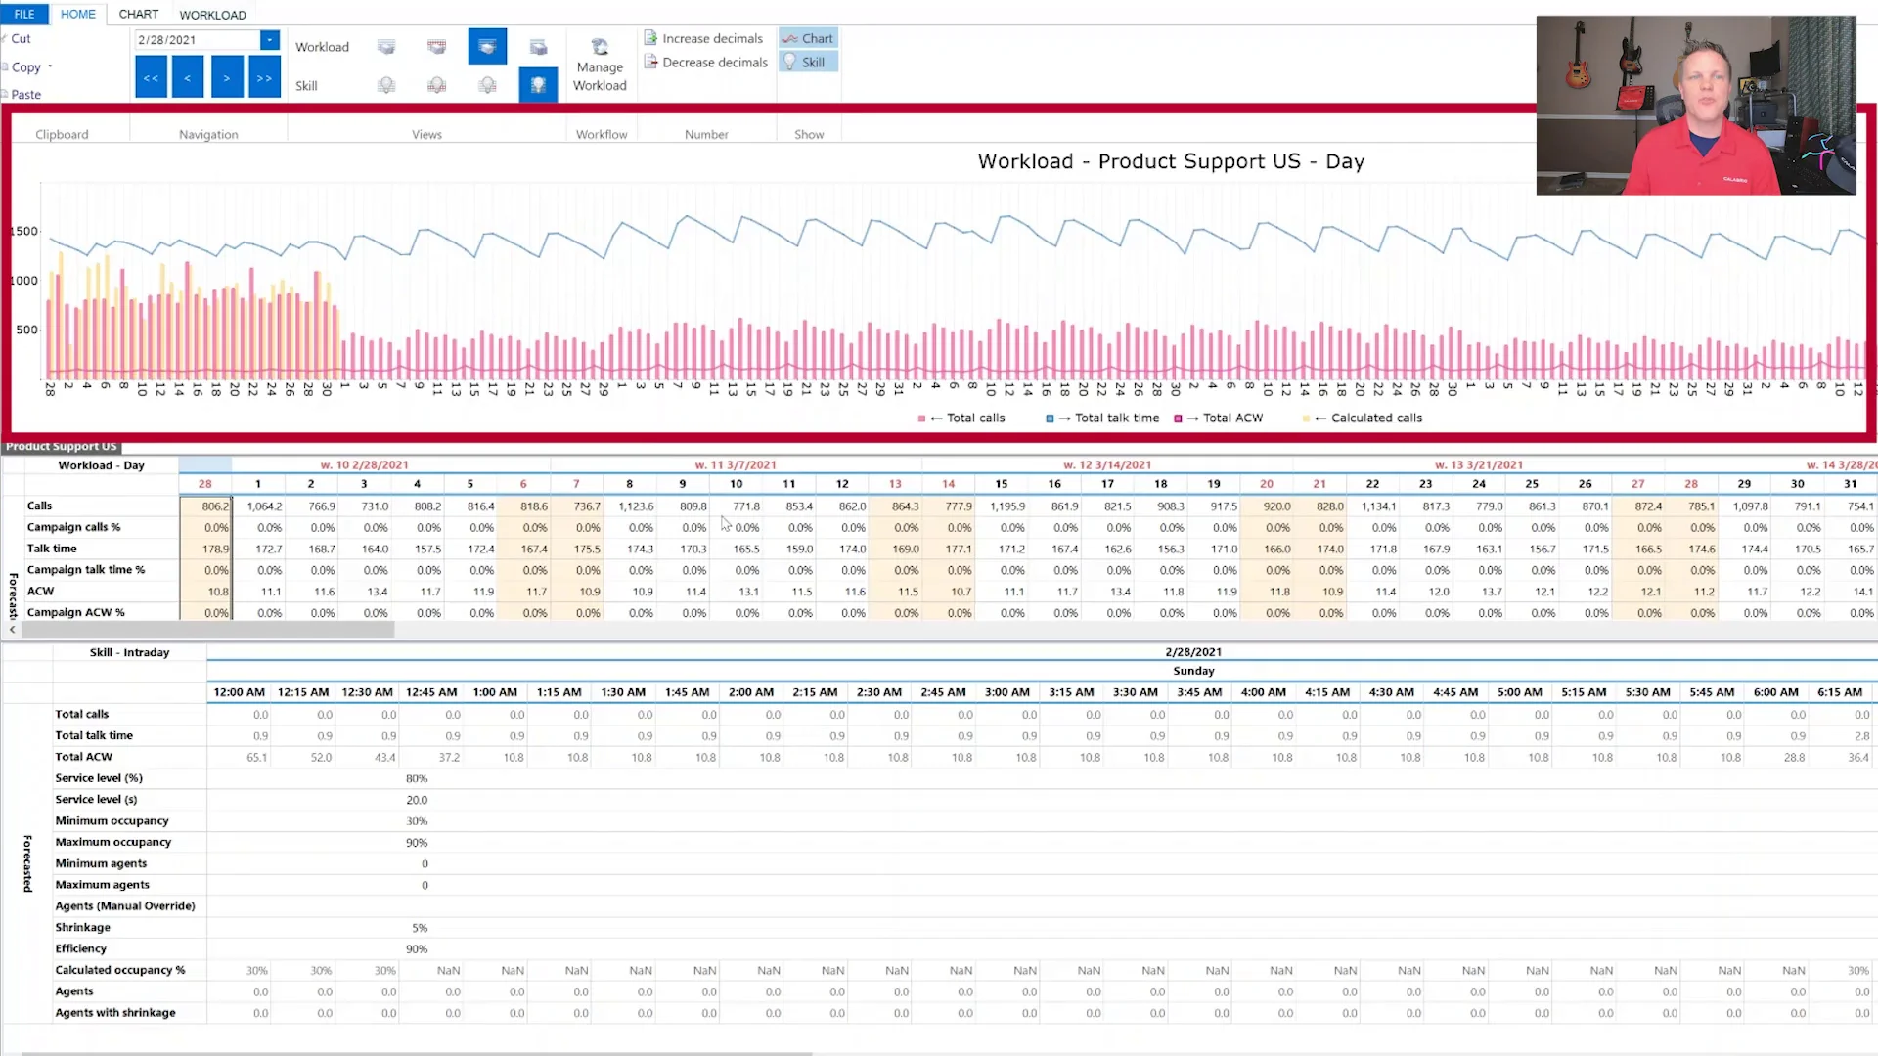
Task: Open Manage Workload
Action: [x=600, y=66]
